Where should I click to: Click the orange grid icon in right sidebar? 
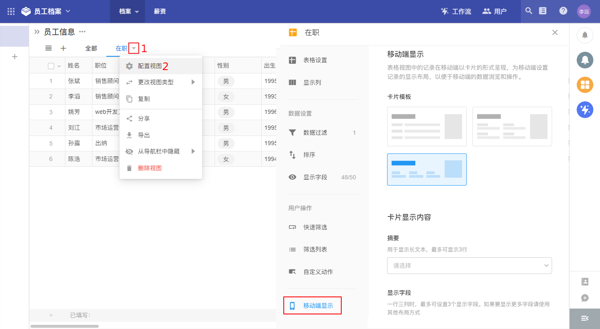click(x=585, y=85)
